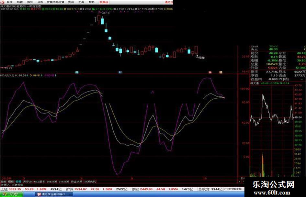Open the 功能 menu

(x=20, y=2)
